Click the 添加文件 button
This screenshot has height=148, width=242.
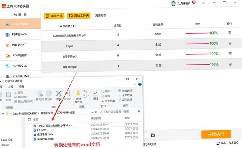pos(54,16)
